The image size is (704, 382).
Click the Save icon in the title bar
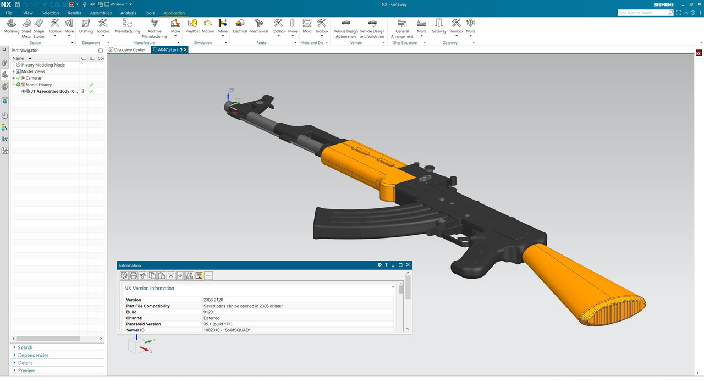18,4
